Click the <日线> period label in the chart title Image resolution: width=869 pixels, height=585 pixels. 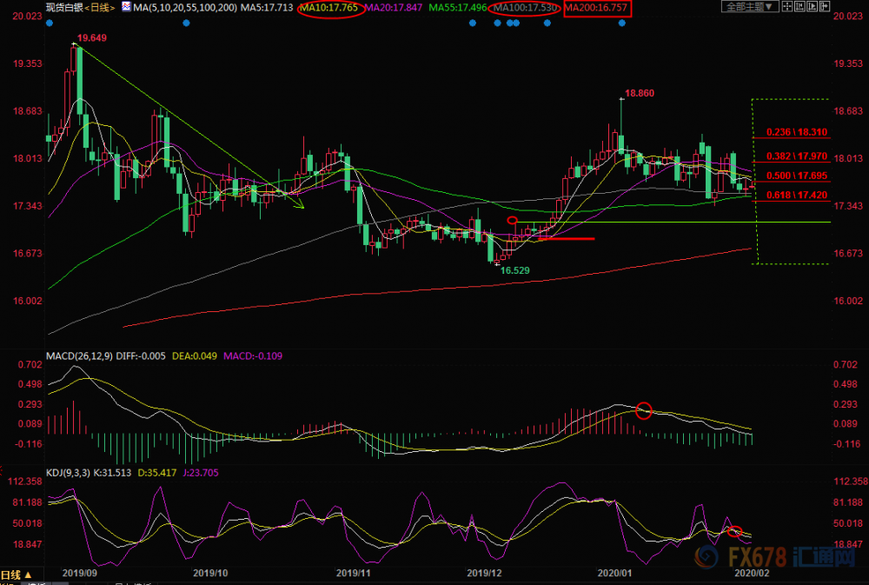point(100,8)
